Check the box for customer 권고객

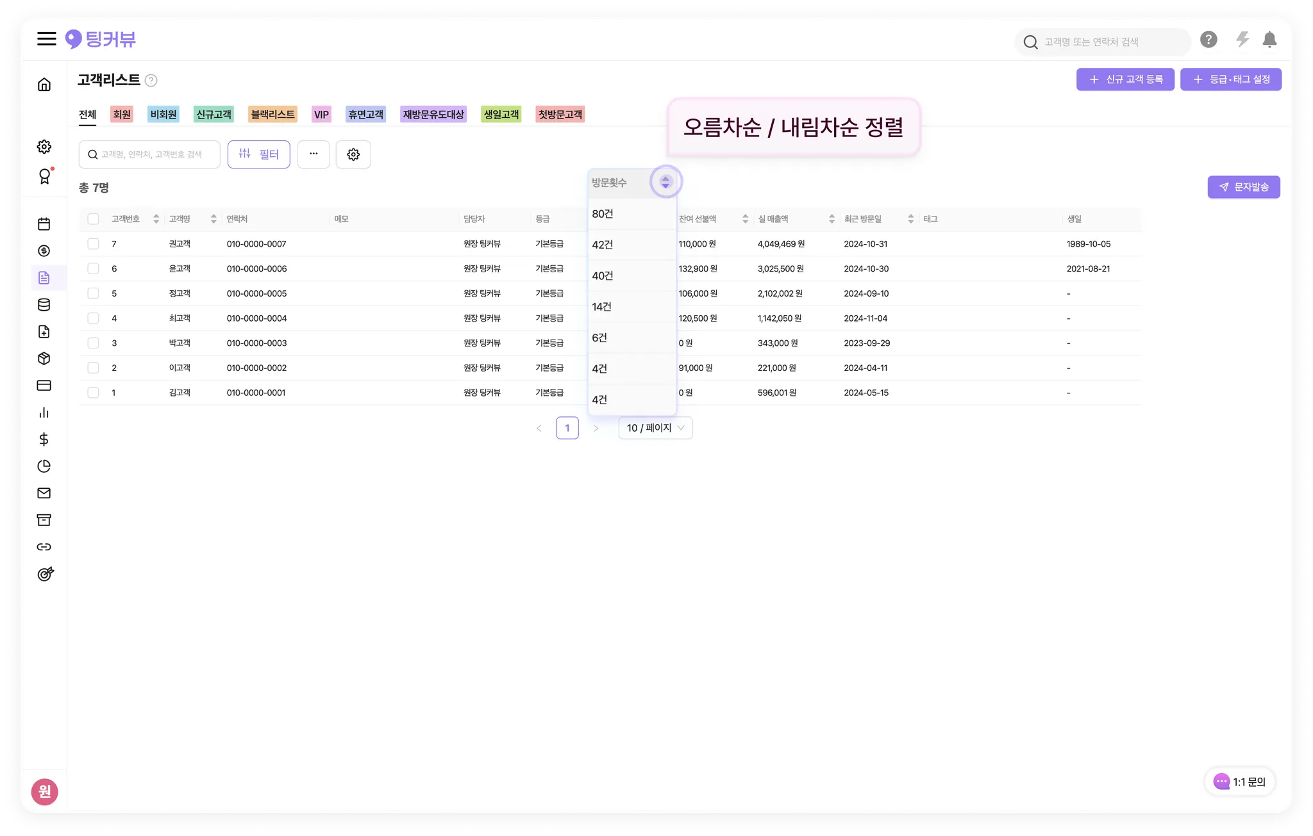(94, 244)
